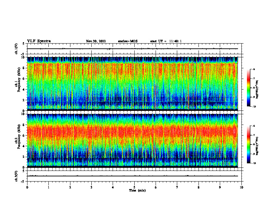
Task: Click the ch.3 voltage waveform trace
Action: tap(132, 176)
